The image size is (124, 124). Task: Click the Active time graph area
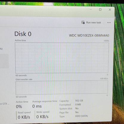[62, 58]
